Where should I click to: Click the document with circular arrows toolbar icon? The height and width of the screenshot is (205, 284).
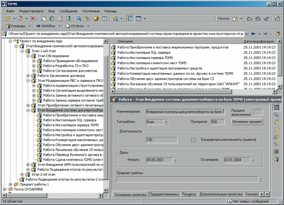pyautogui.click(x=60, y=18)
